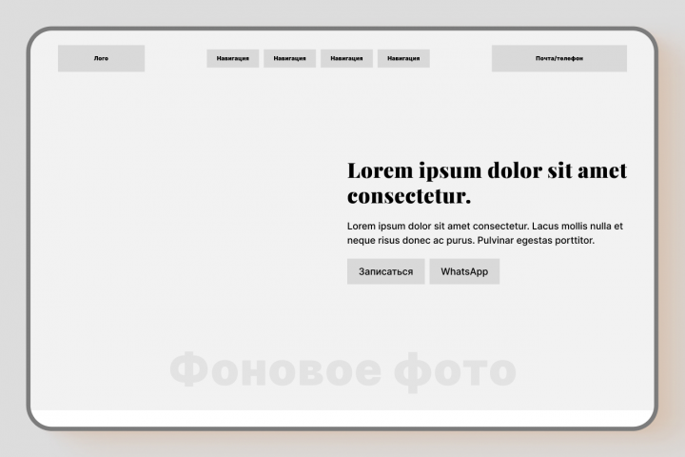The width and height of the screenshot is (685, 457).
Task: Open the Почта/телефон contact block
Action: click(559, 58)
